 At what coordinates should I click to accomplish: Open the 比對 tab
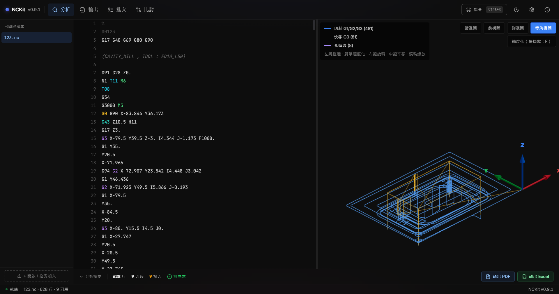coord(145,10)
